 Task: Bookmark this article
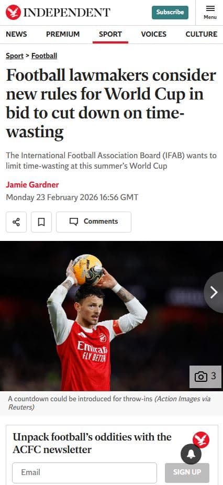pyautogui.click(x=41, y=222)
